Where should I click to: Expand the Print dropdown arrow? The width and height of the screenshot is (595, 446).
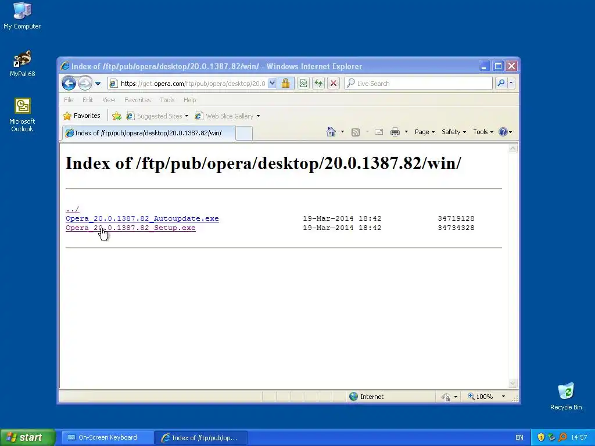coord(406,132)
